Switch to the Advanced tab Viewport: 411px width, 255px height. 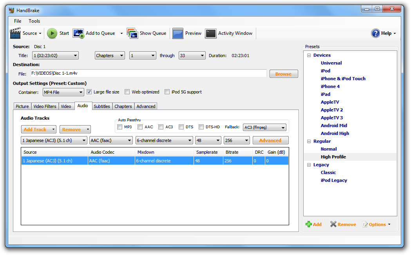146,106
